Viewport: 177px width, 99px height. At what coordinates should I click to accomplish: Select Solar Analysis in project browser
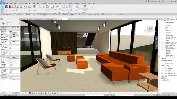170,39
